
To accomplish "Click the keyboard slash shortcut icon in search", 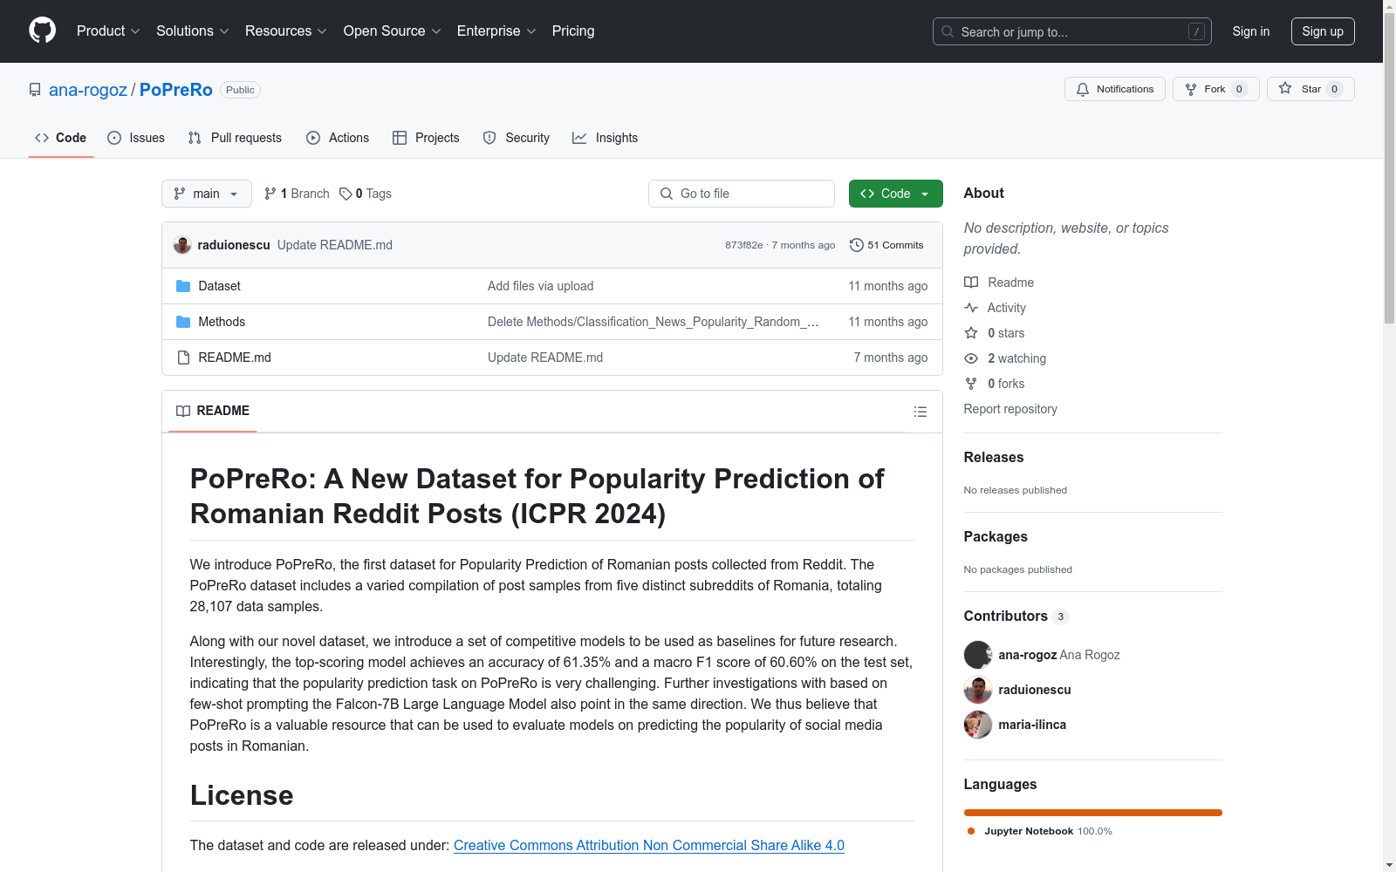I will point(1196,31).
